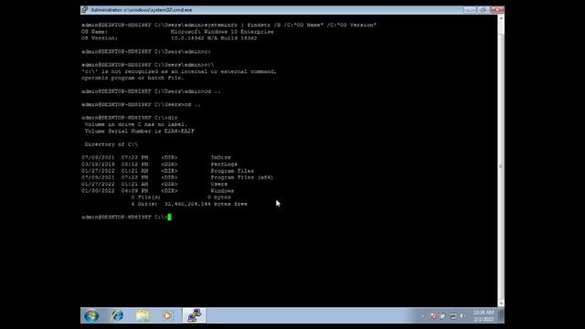
Task: Close the Administrator cmd.exe window
Action: pos(497,10)
